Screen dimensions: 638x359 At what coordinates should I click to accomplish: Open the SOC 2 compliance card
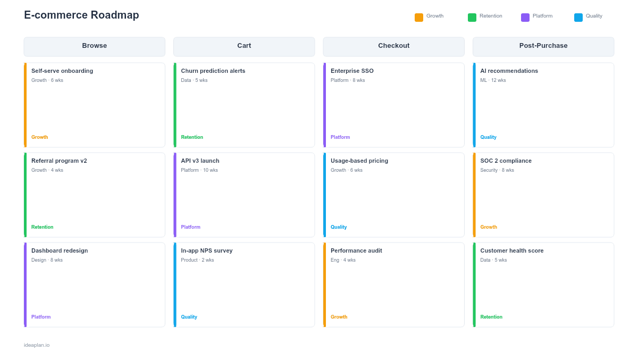coord(543,194)
